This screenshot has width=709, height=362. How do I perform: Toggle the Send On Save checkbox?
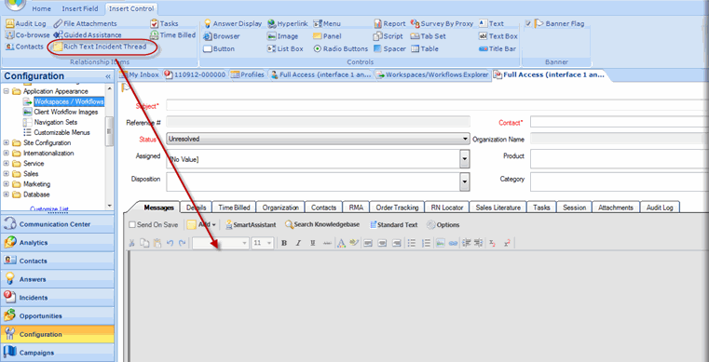tap(132, 224)
